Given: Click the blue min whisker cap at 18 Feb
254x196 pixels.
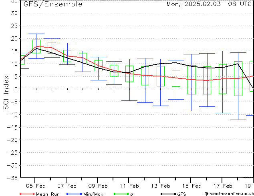Looking at the screenshot, I should click(238, 120).
